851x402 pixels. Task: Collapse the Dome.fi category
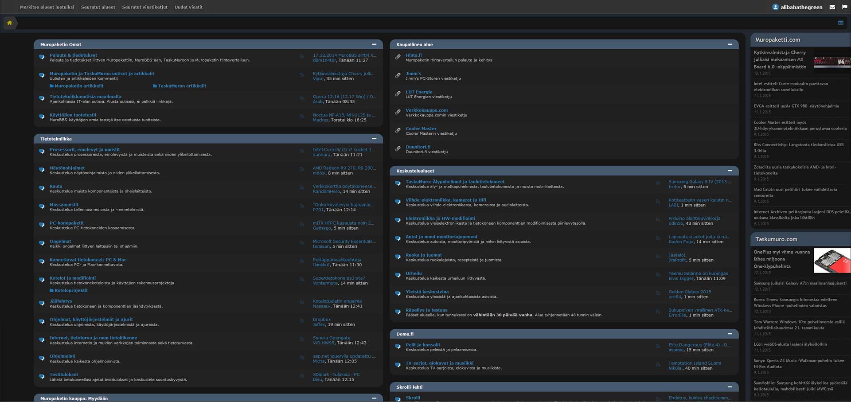point(730,334)
